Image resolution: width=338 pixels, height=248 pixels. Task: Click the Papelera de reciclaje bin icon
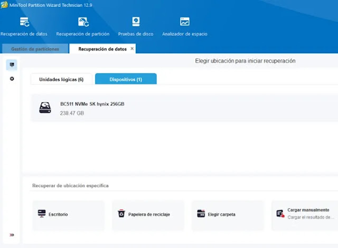click(x=121, y=214)
